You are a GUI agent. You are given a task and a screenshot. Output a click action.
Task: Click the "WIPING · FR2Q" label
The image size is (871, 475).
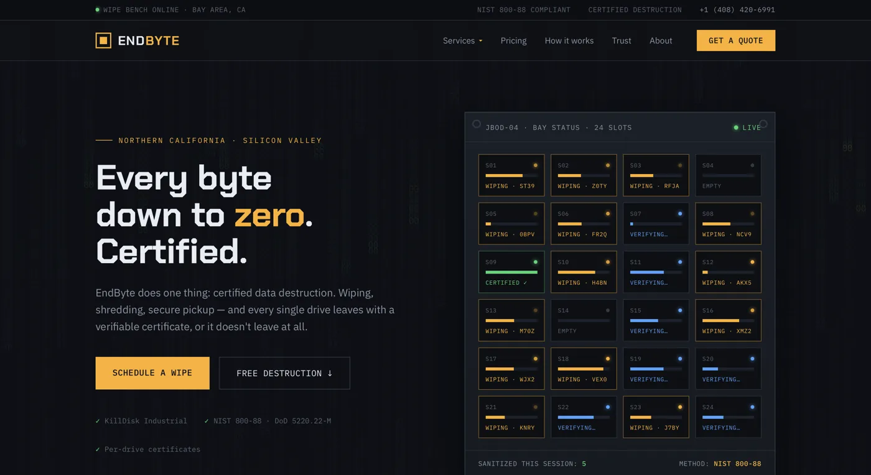coord(582,234)
